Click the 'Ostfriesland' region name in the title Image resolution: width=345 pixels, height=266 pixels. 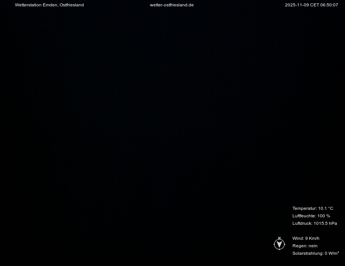pyautogui.click(x=72, y=5)
